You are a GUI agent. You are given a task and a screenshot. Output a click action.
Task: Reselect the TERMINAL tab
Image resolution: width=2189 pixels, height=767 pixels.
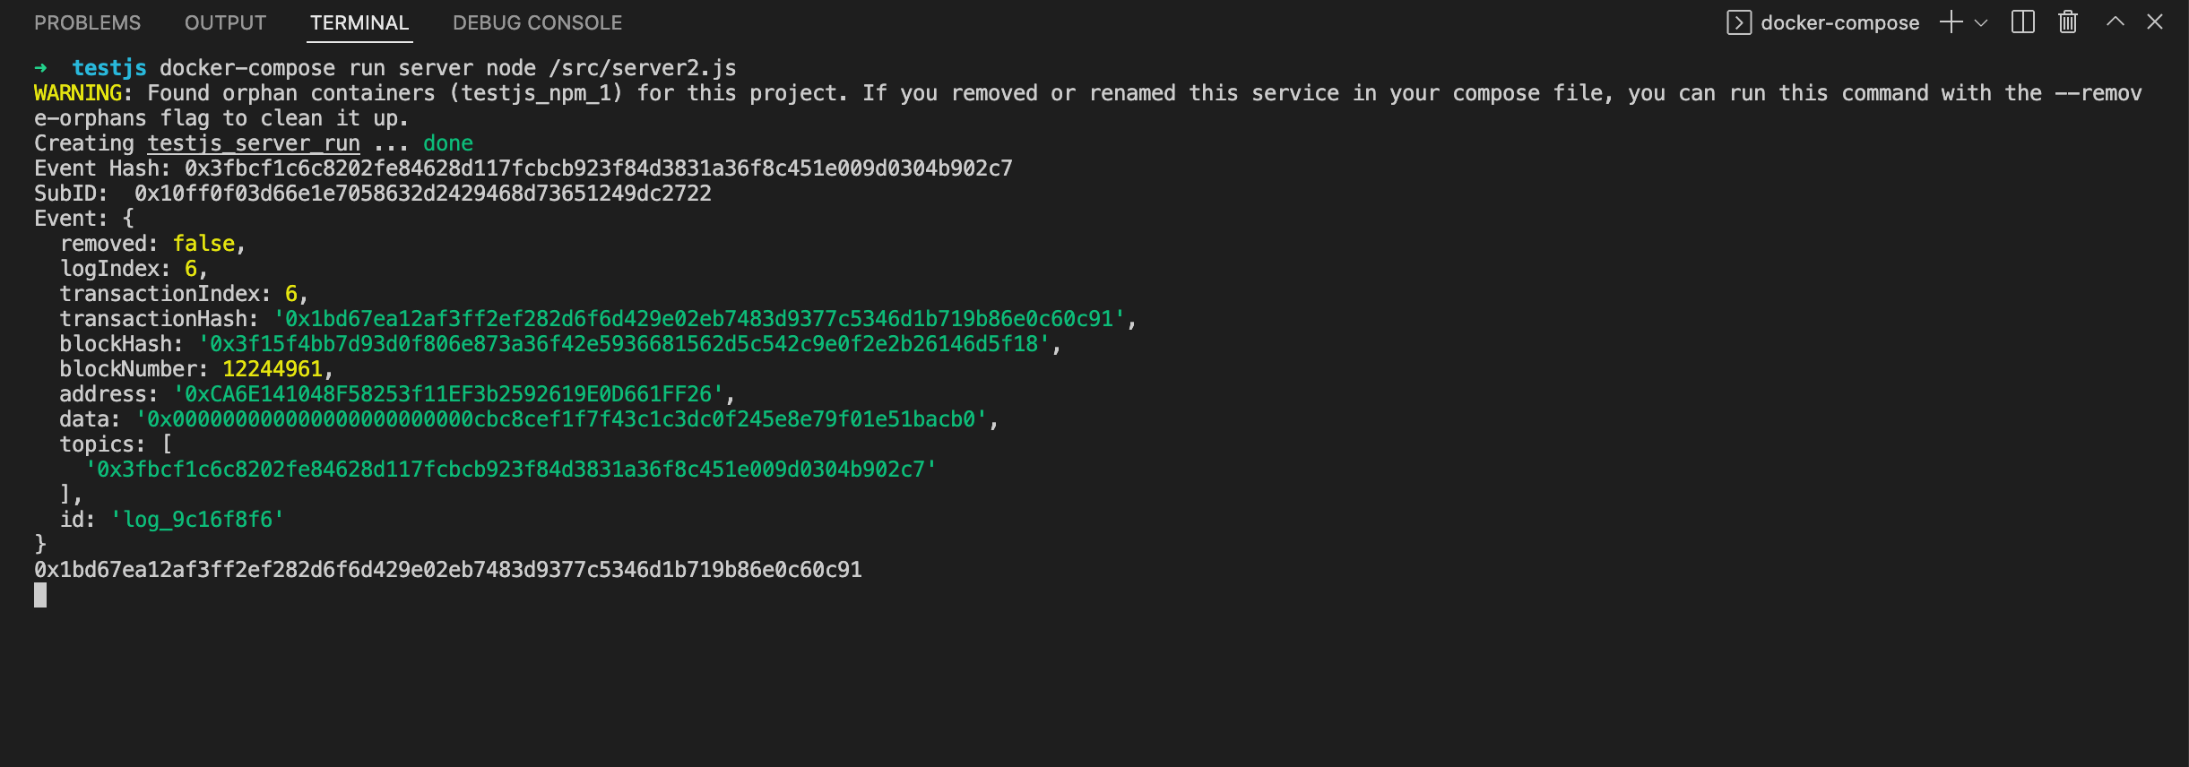click(359, 22)
